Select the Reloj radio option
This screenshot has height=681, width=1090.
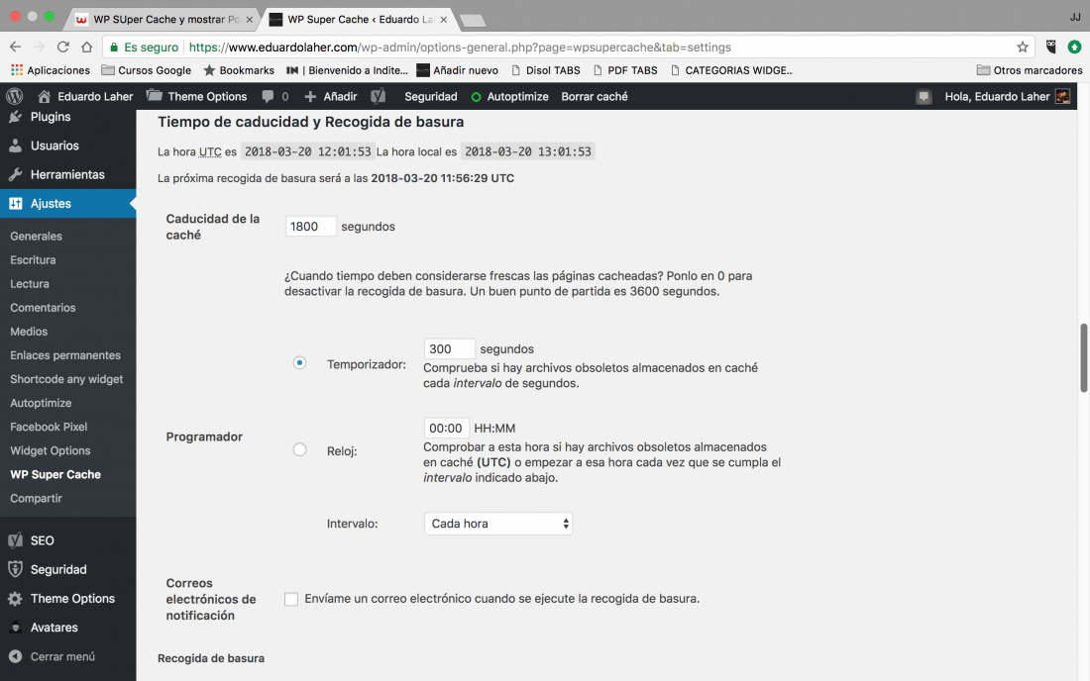[299, 449]
